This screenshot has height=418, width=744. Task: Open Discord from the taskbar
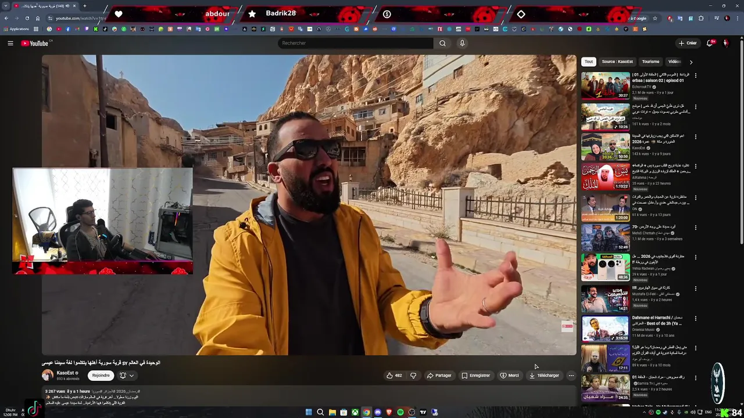378,412
